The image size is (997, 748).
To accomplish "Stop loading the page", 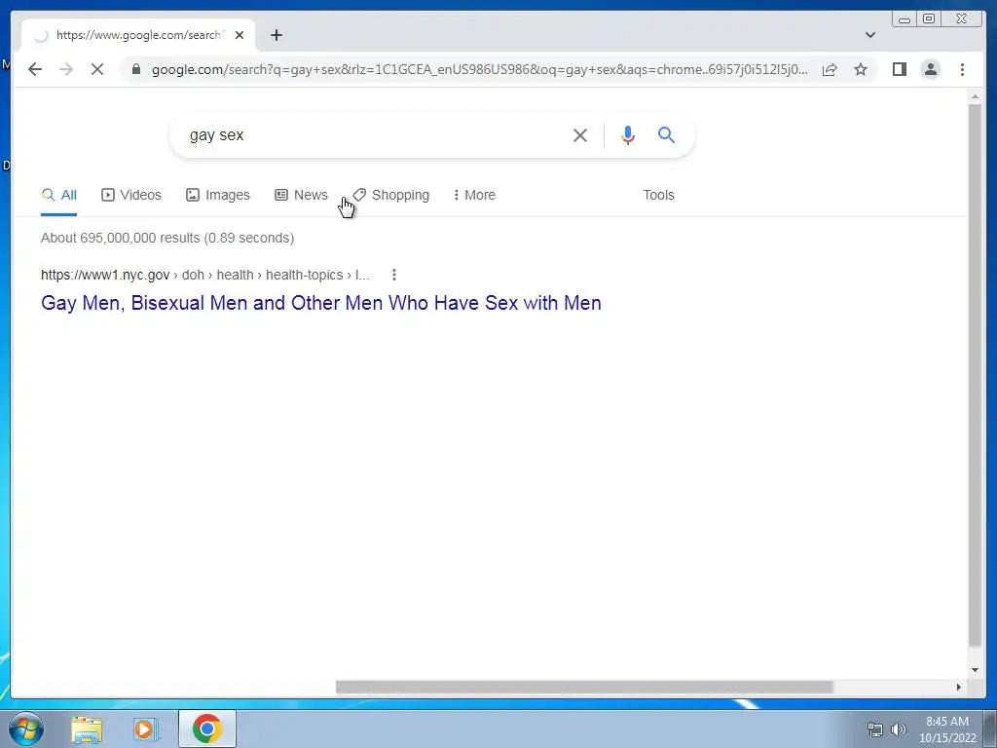I will [97, 69].
